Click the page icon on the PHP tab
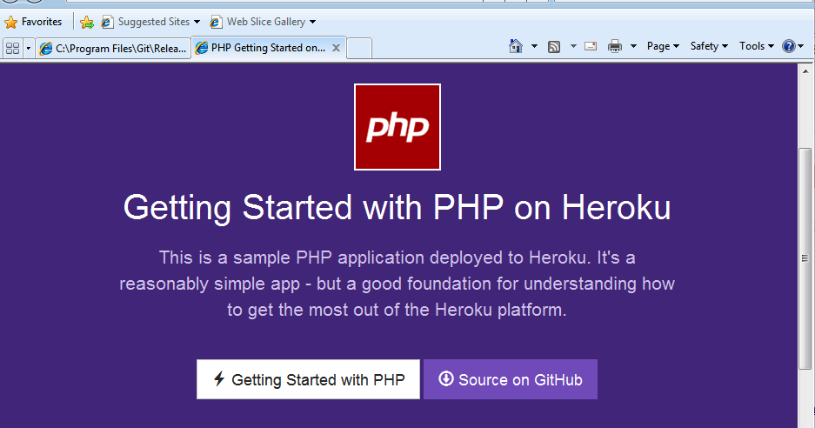The width and height of the screenshot is (815, 428). 202,49
